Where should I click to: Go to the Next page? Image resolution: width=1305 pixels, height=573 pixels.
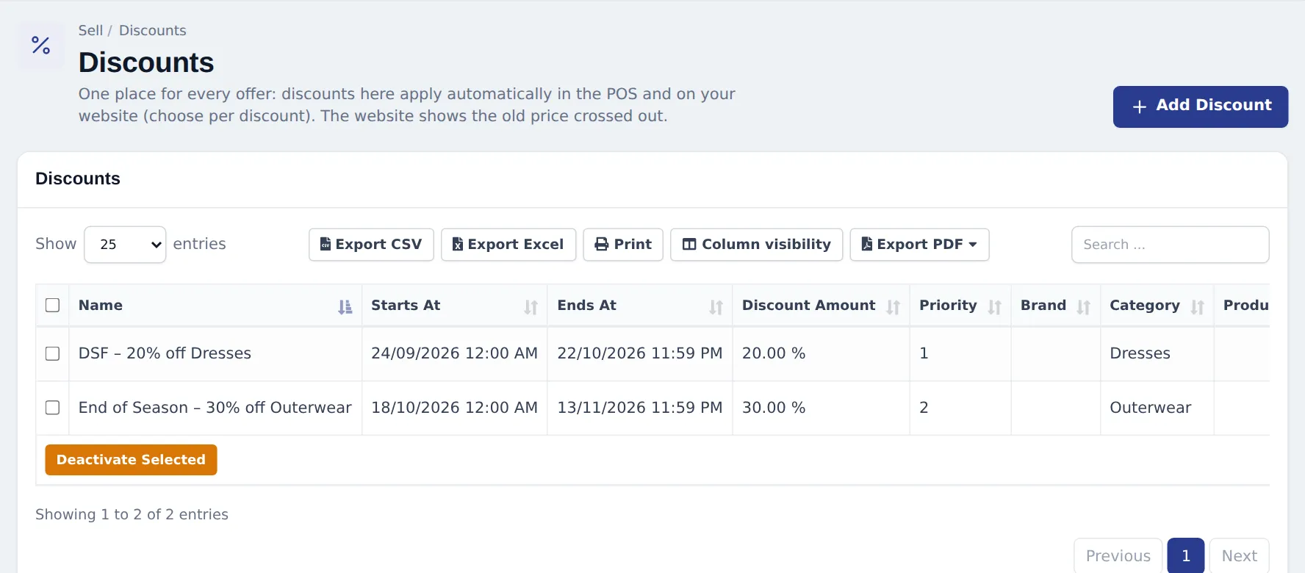[1239, 556]
